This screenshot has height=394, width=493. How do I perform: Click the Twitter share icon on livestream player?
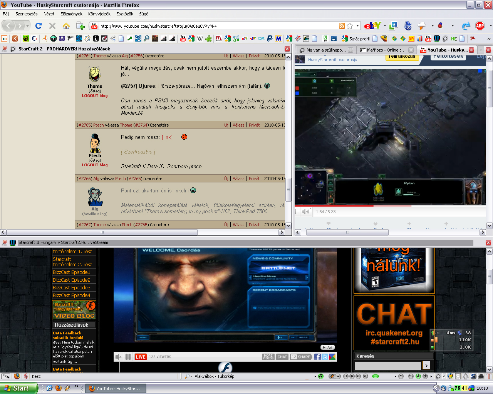point(325,357)
